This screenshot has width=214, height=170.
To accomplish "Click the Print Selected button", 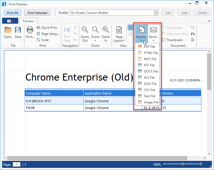I will pos(37,13).
